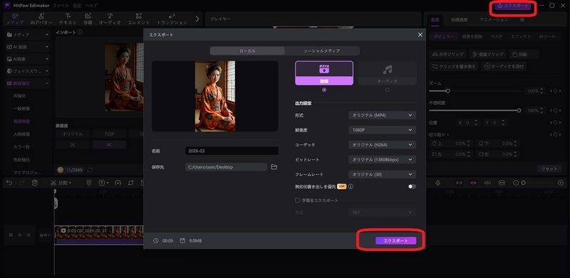570x278 pixels.
Task: Switch to the 処理速度 tab in properties
Action: [459, 20]
